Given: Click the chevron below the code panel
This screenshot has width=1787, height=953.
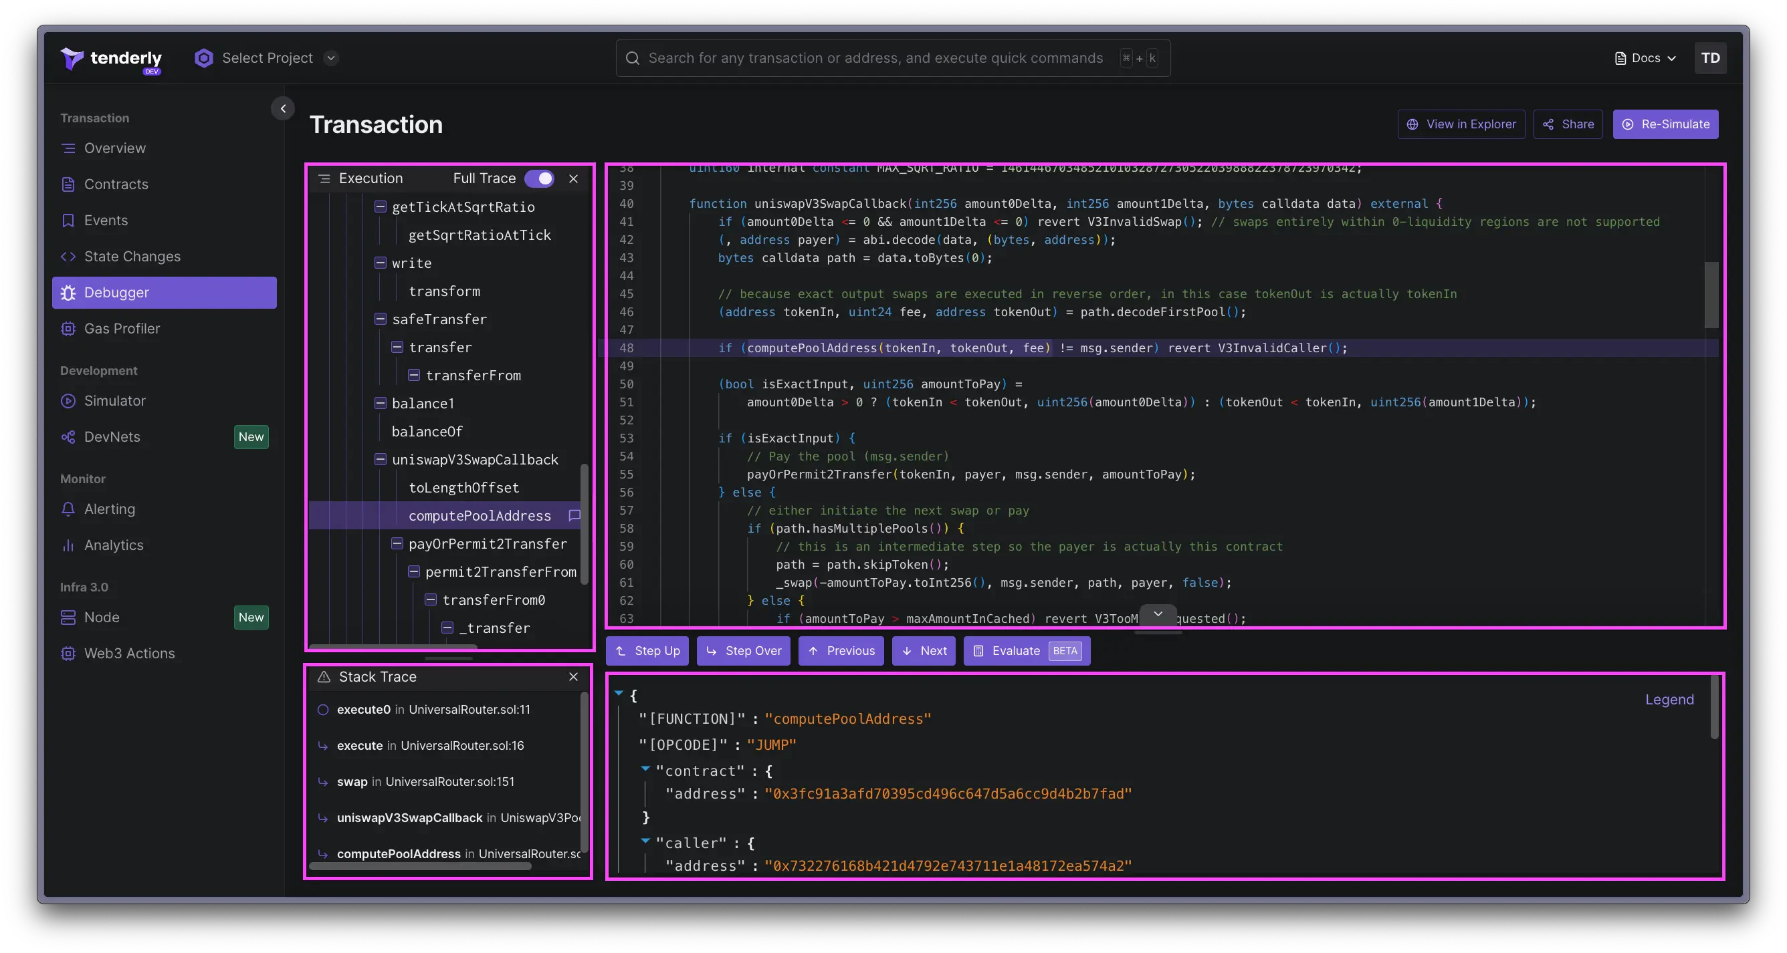Looking at the screenshot, I should click(x=1158, y=614).
